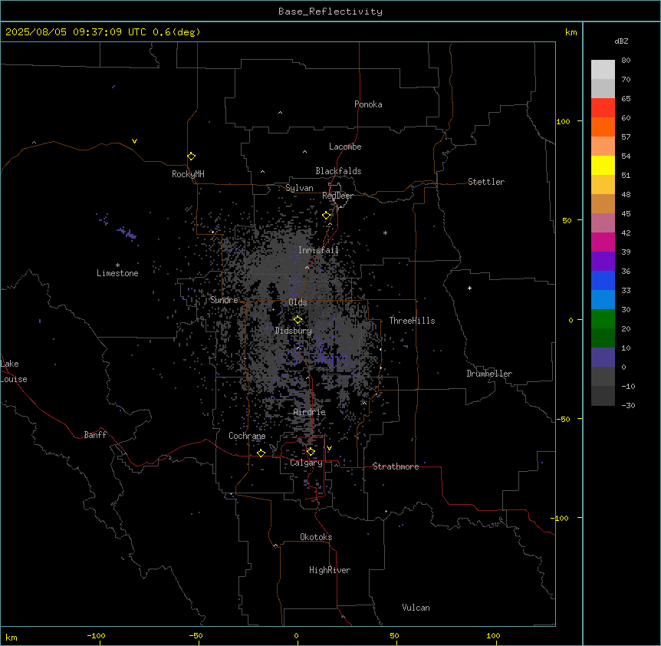Screen dimensions: 661x646
Task: Pick the red 60–65 dBZ legend swatch
Action: 603,107
